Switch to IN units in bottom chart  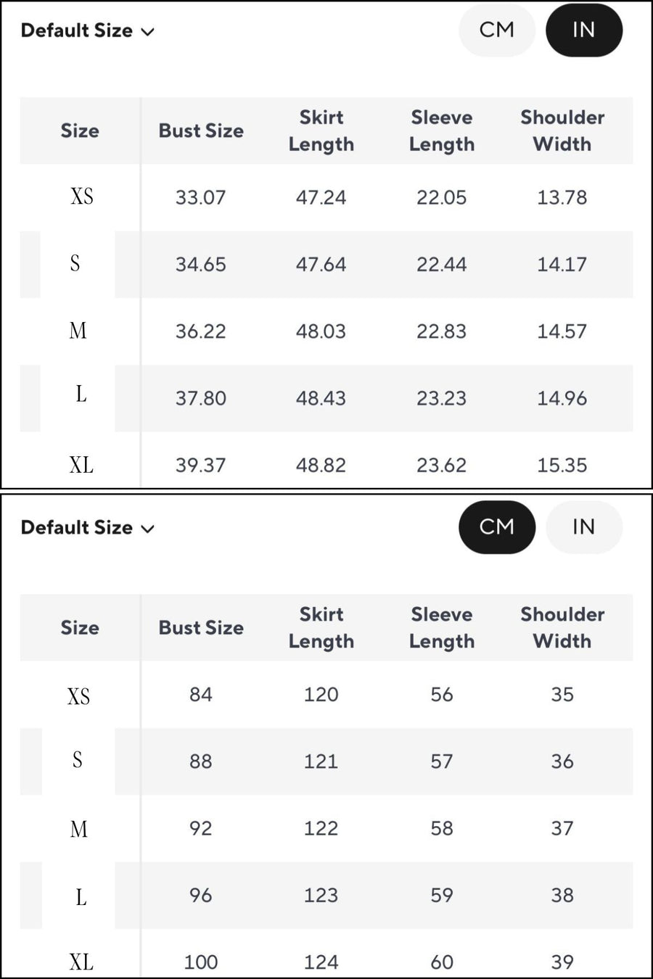583,527
